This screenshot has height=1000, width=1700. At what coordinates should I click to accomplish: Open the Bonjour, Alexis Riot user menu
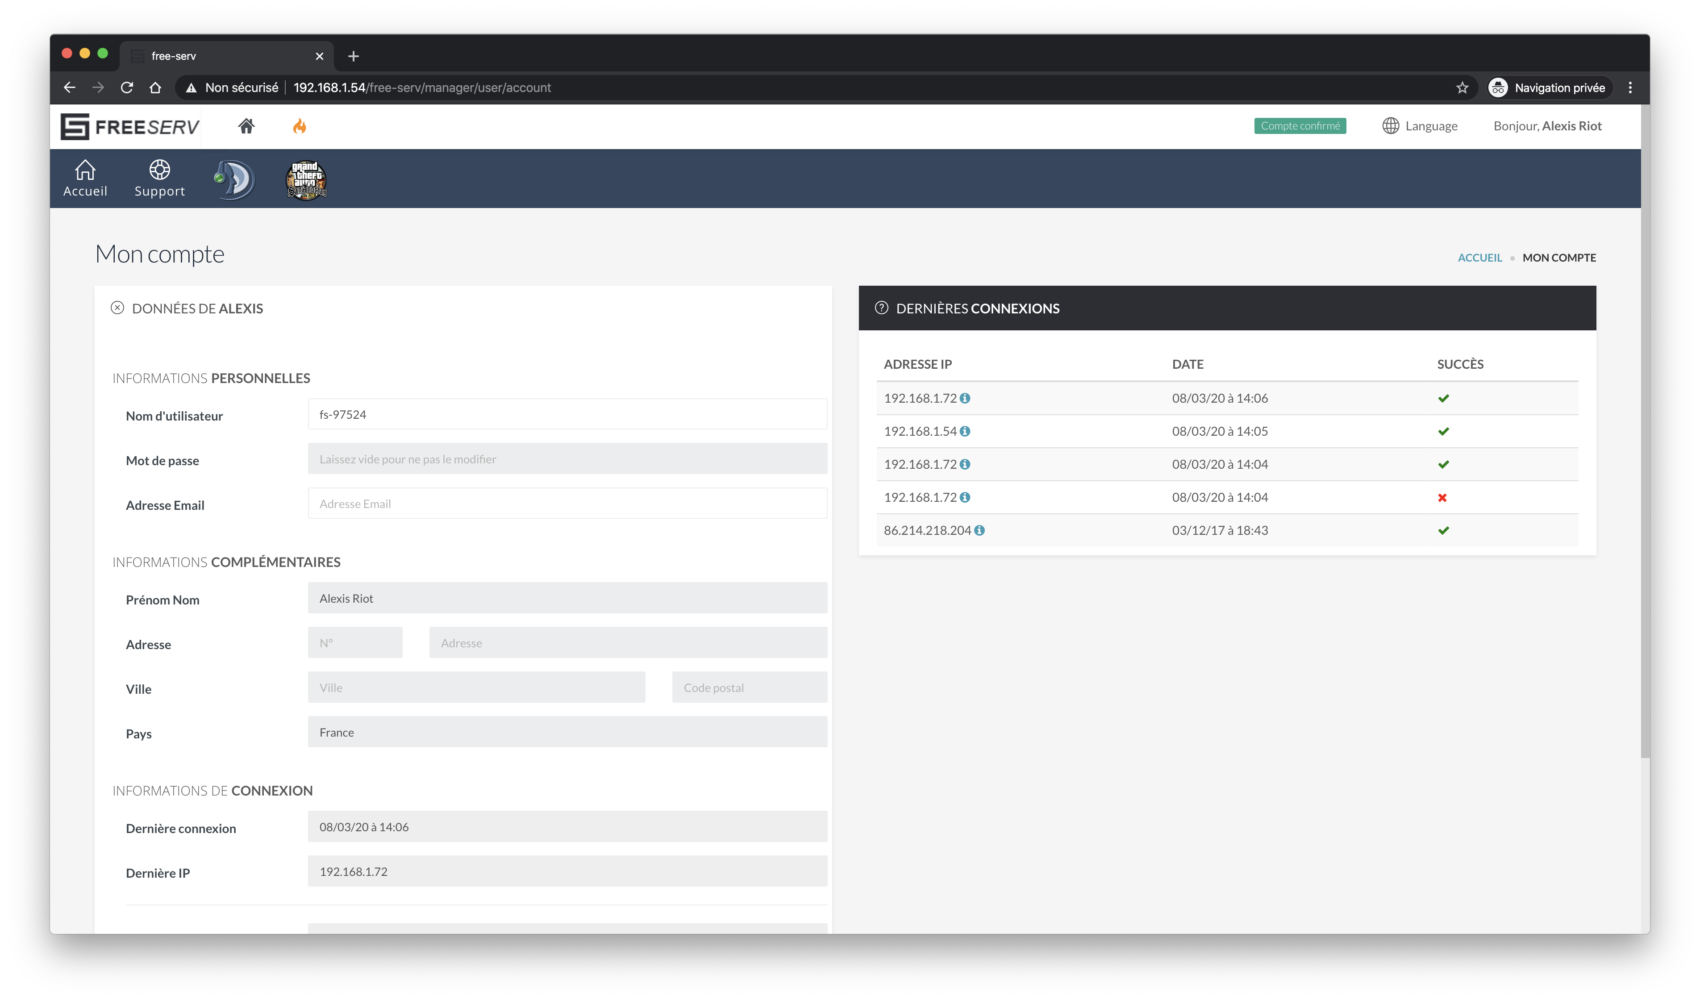coord(1547,126)
